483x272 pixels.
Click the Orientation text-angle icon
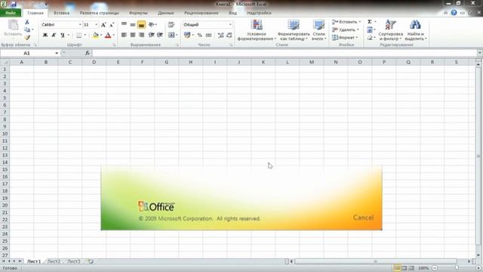click(x=151, y=25)
